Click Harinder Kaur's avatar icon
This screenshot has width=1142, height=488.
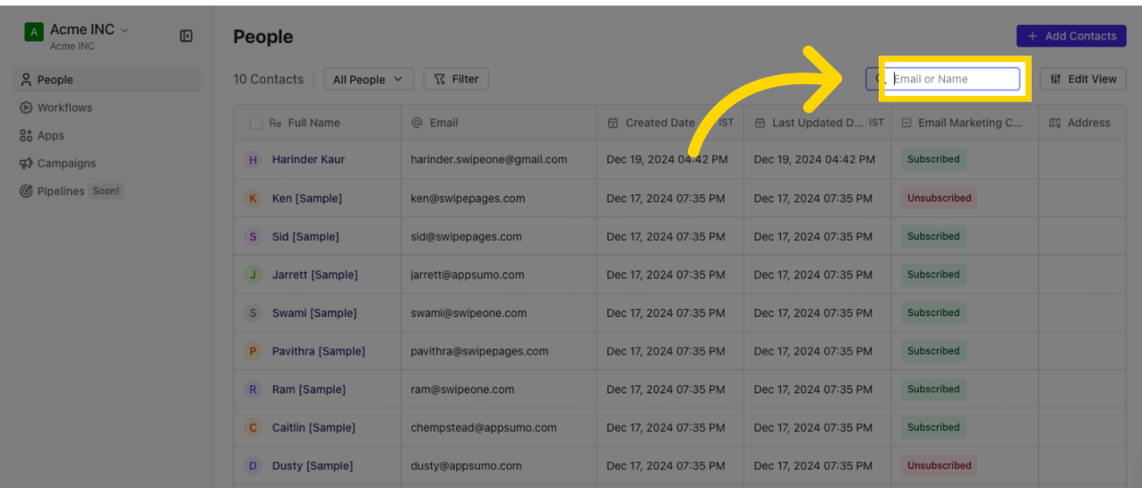tap(253, 159)
